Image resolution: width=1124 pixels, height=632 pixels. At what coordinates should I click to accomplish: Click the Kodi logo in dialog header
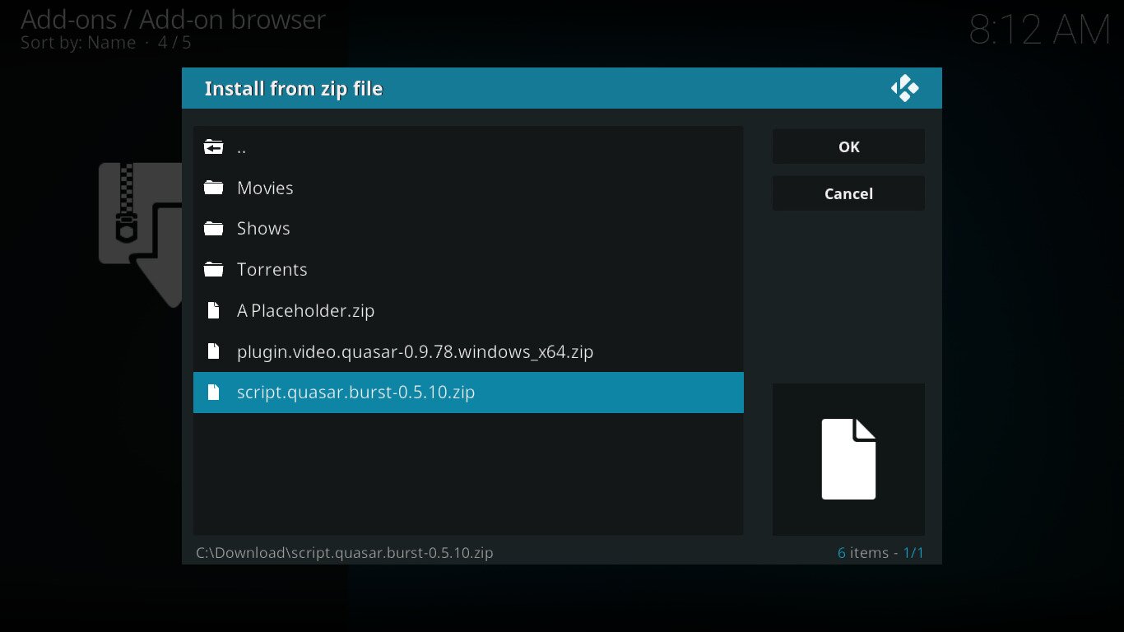904,88
